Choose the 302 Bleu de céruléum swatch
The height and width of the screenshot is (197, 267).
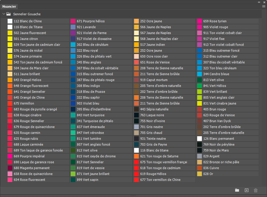tap(101, 45)
